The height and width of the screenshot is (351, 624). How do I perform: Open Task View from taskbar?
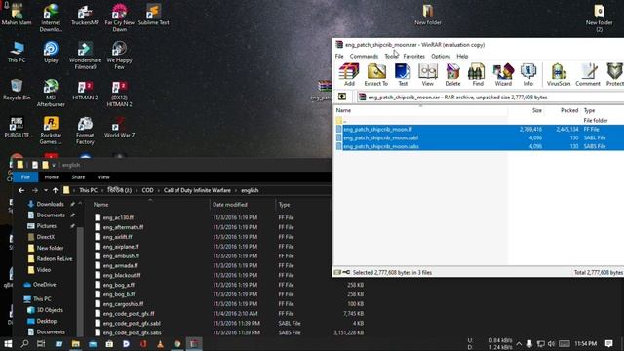(41, 344)
